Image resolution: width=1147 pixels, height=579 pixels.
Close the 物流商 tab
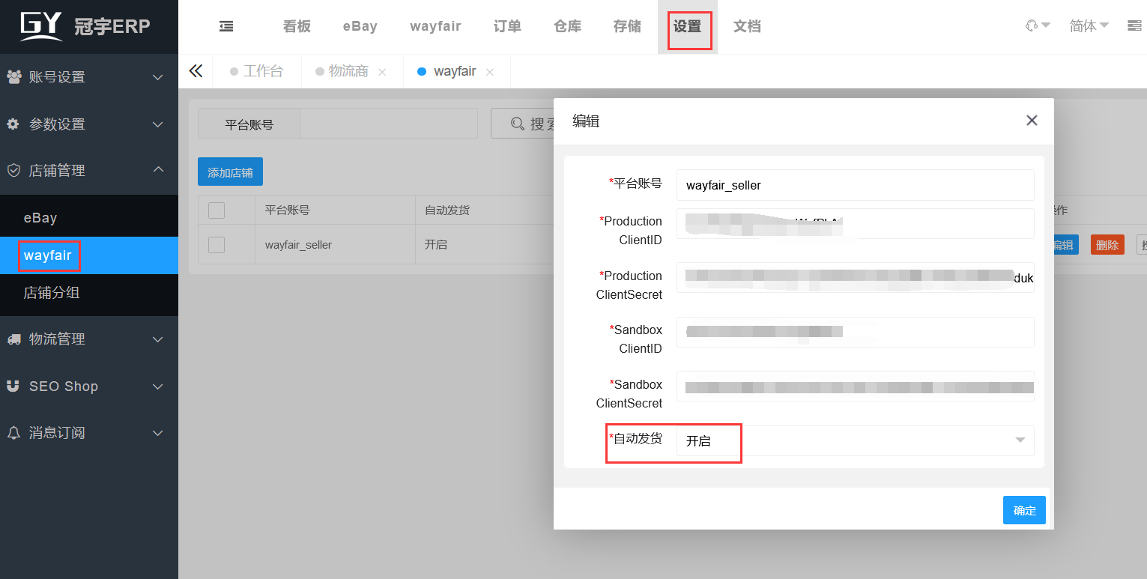click(x=382, y=72)
